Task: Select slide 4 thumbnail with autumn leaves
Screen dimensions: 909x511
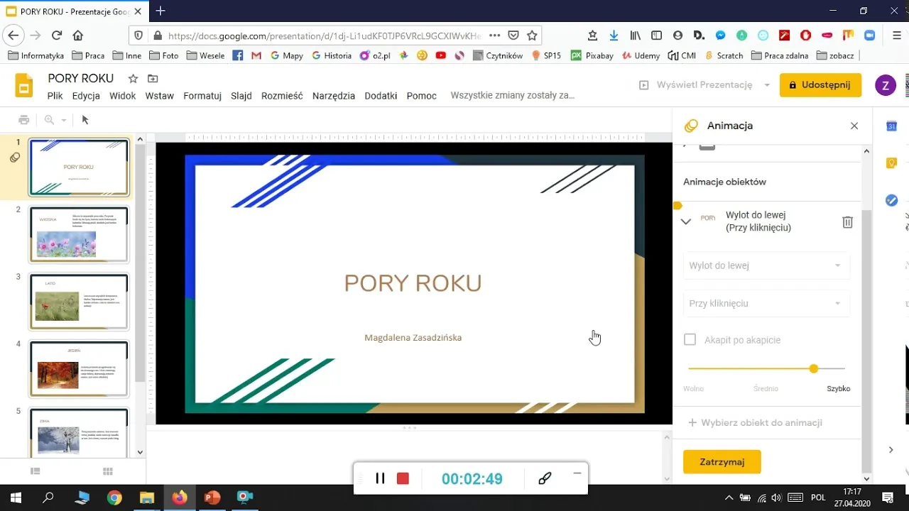Action: (x=78, y=368)
